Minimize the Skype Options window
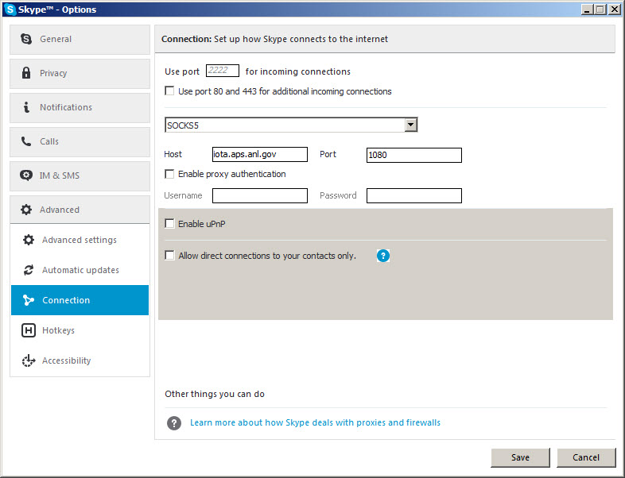 pos(586,10)
